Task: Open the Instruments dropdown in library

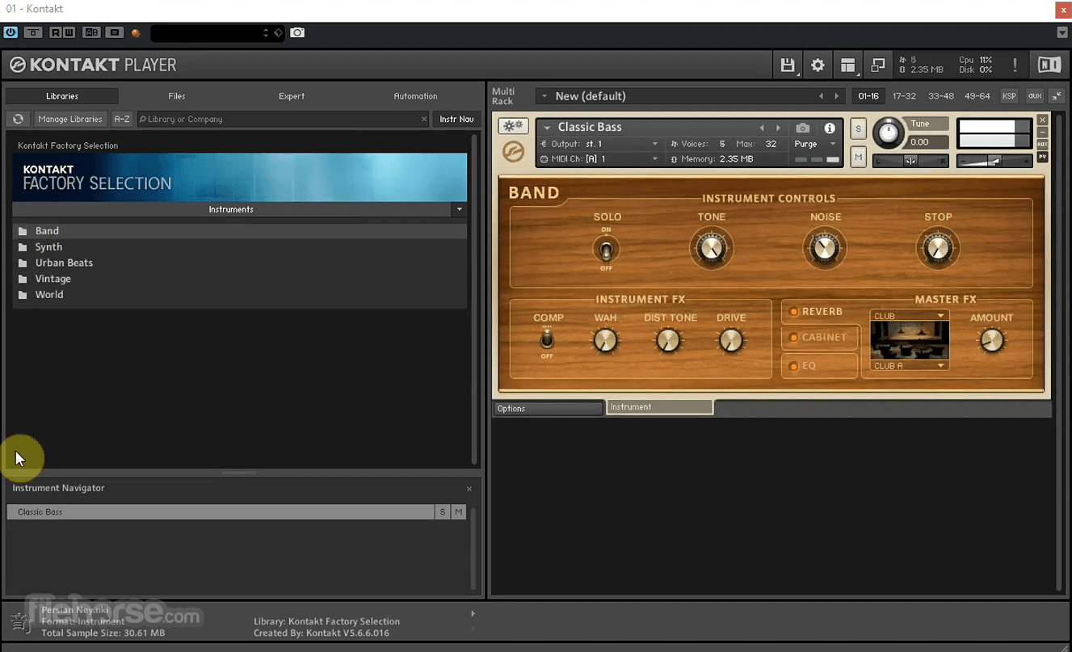Action: pyautogui.click(x=459, y=209)
